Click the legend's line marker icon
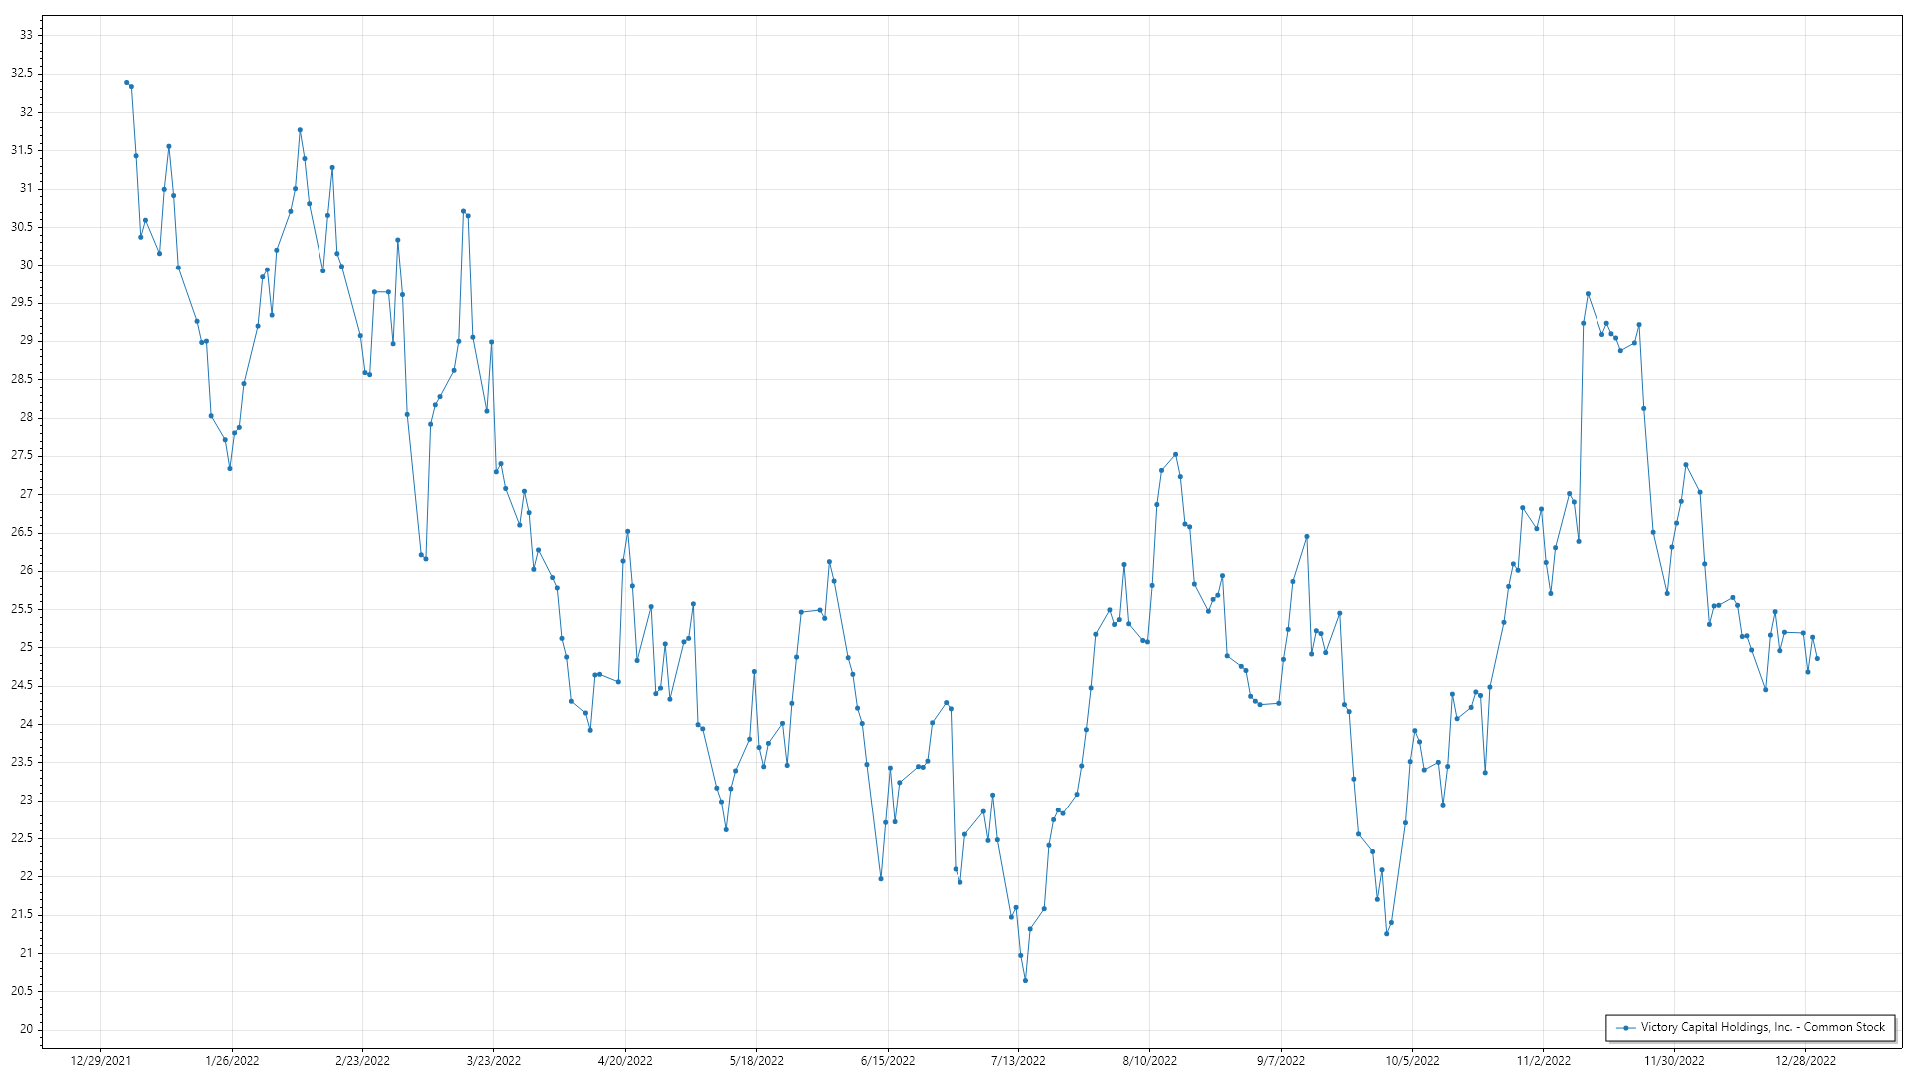 click(x=1626, y=1027)
